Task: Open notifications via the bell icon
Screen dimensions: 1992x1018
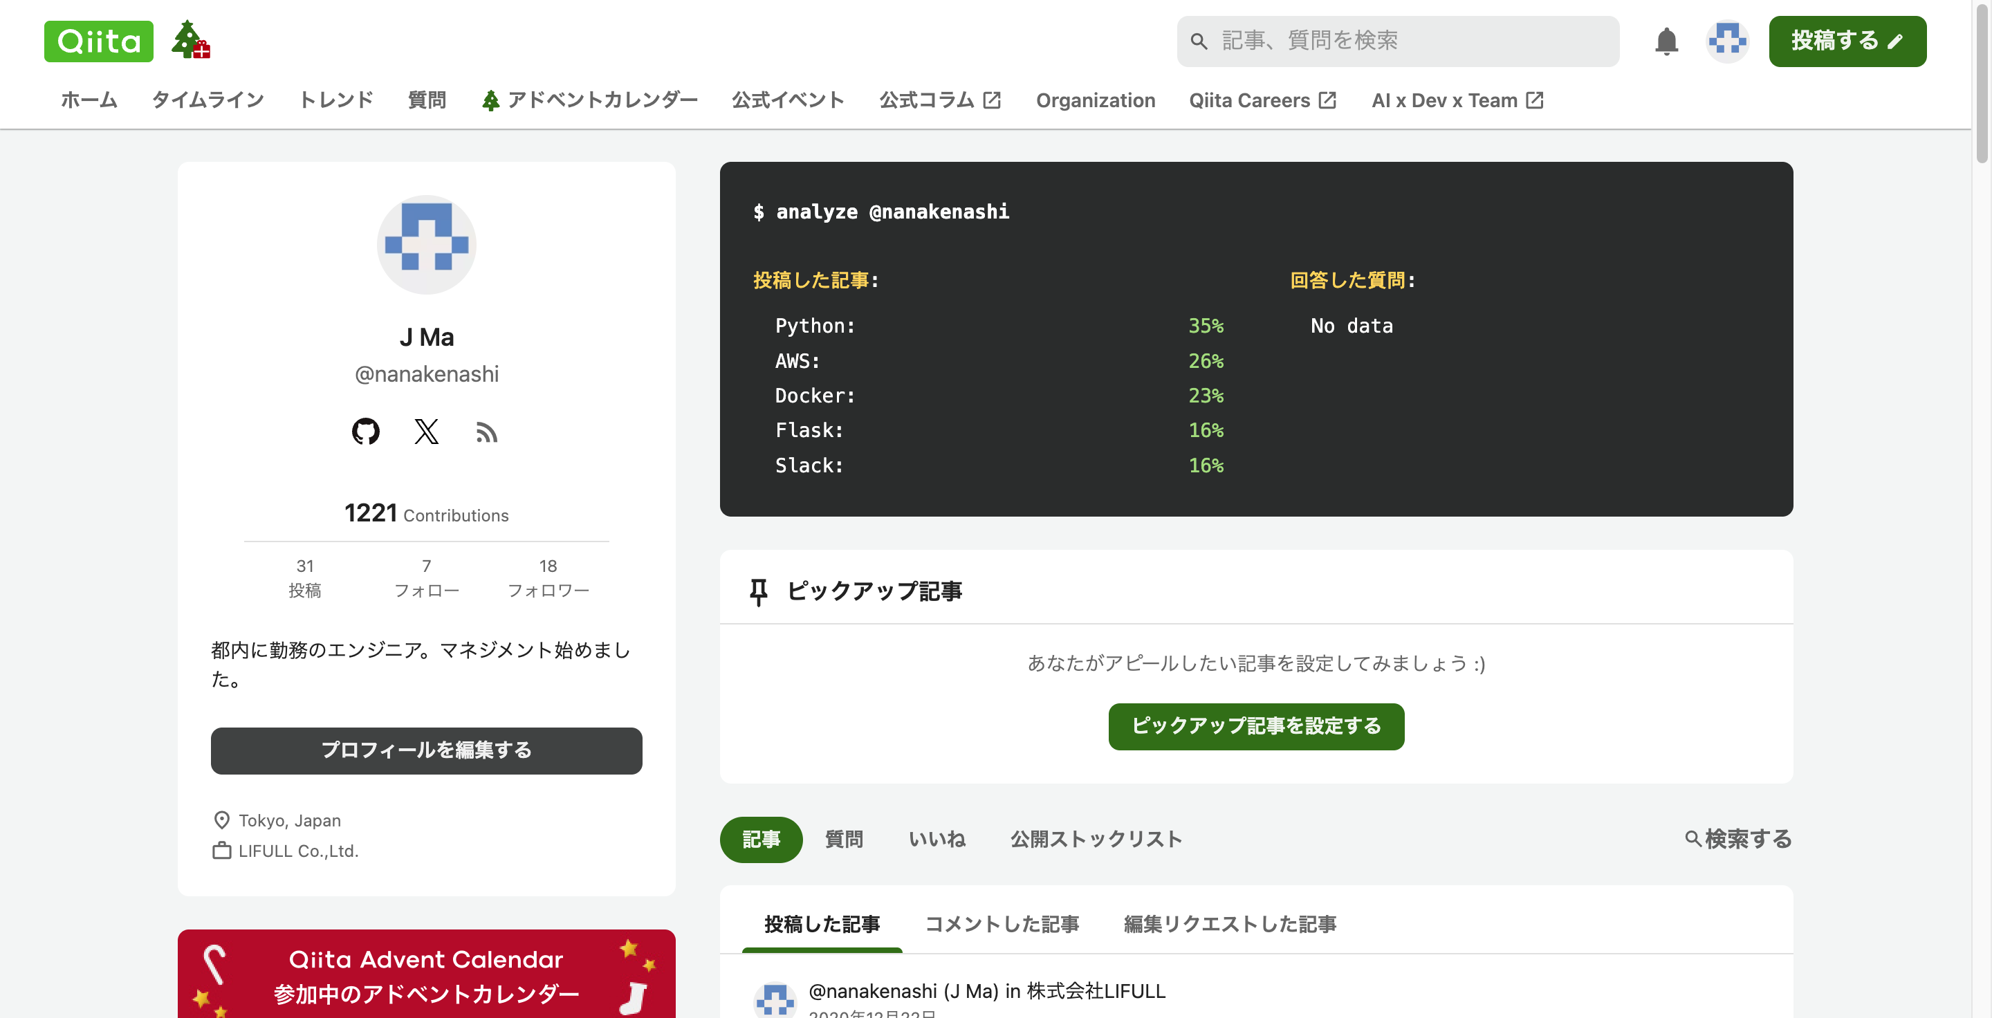Action: point(1667,41)
